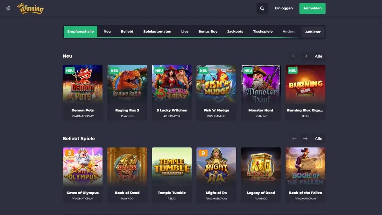Switch to the Spielautomaten tab
The image size is (382, 215).
point(157,32)
